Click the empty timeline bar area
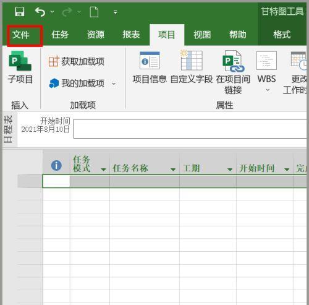Image resolution: width=309 pixels, height=305 pixels. [190, 129]
